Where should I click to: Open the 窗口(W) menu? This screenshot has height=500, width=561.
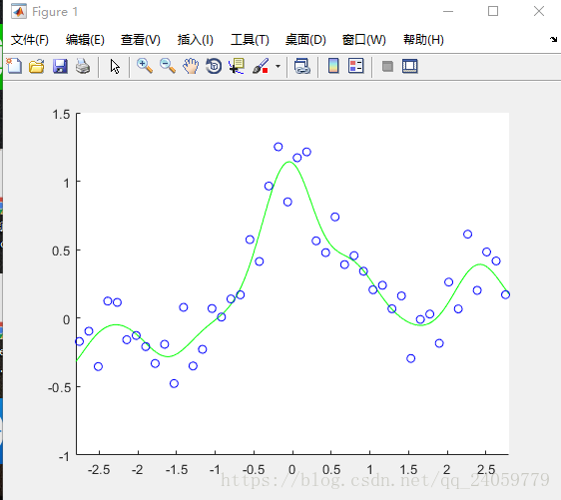[364, 40]
